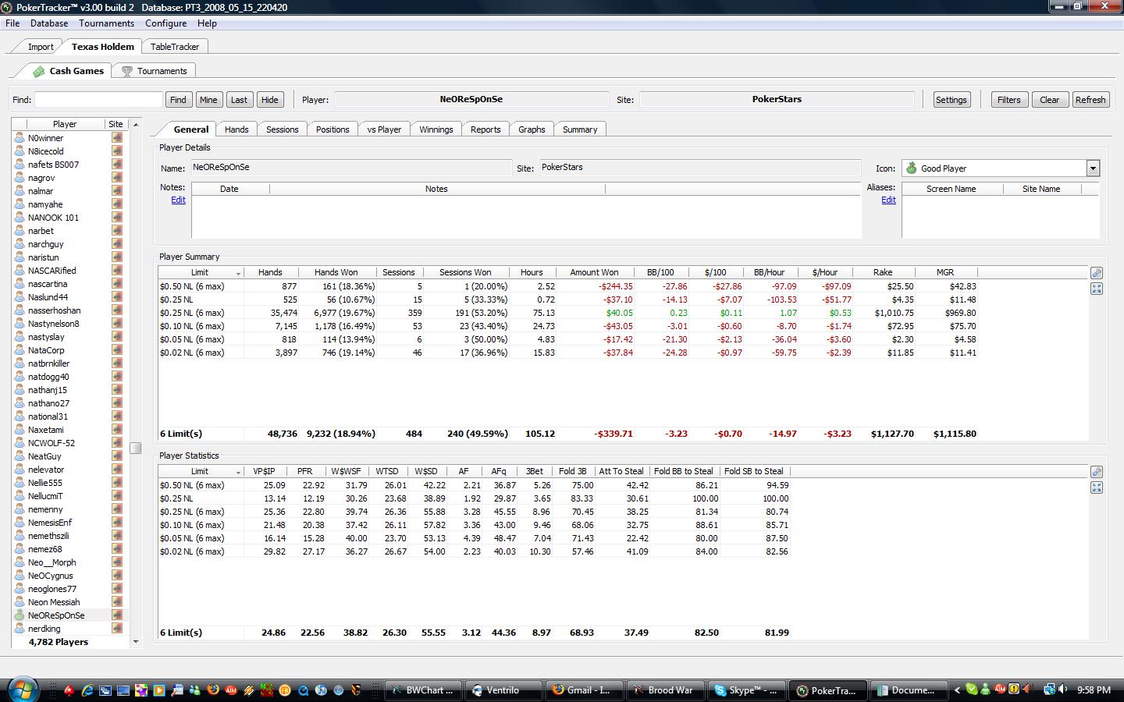The image size is (1124, 702).
Task: Open the Graphs tab
Action: point(532,129)
